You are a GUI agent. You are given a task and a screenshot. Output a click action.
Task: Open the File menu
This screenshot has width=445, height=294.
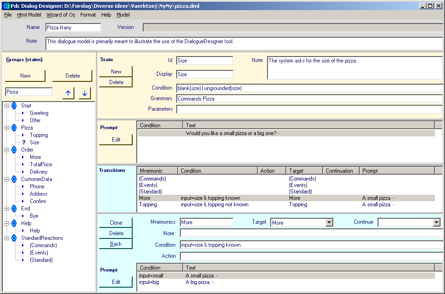tap(8, 15)
